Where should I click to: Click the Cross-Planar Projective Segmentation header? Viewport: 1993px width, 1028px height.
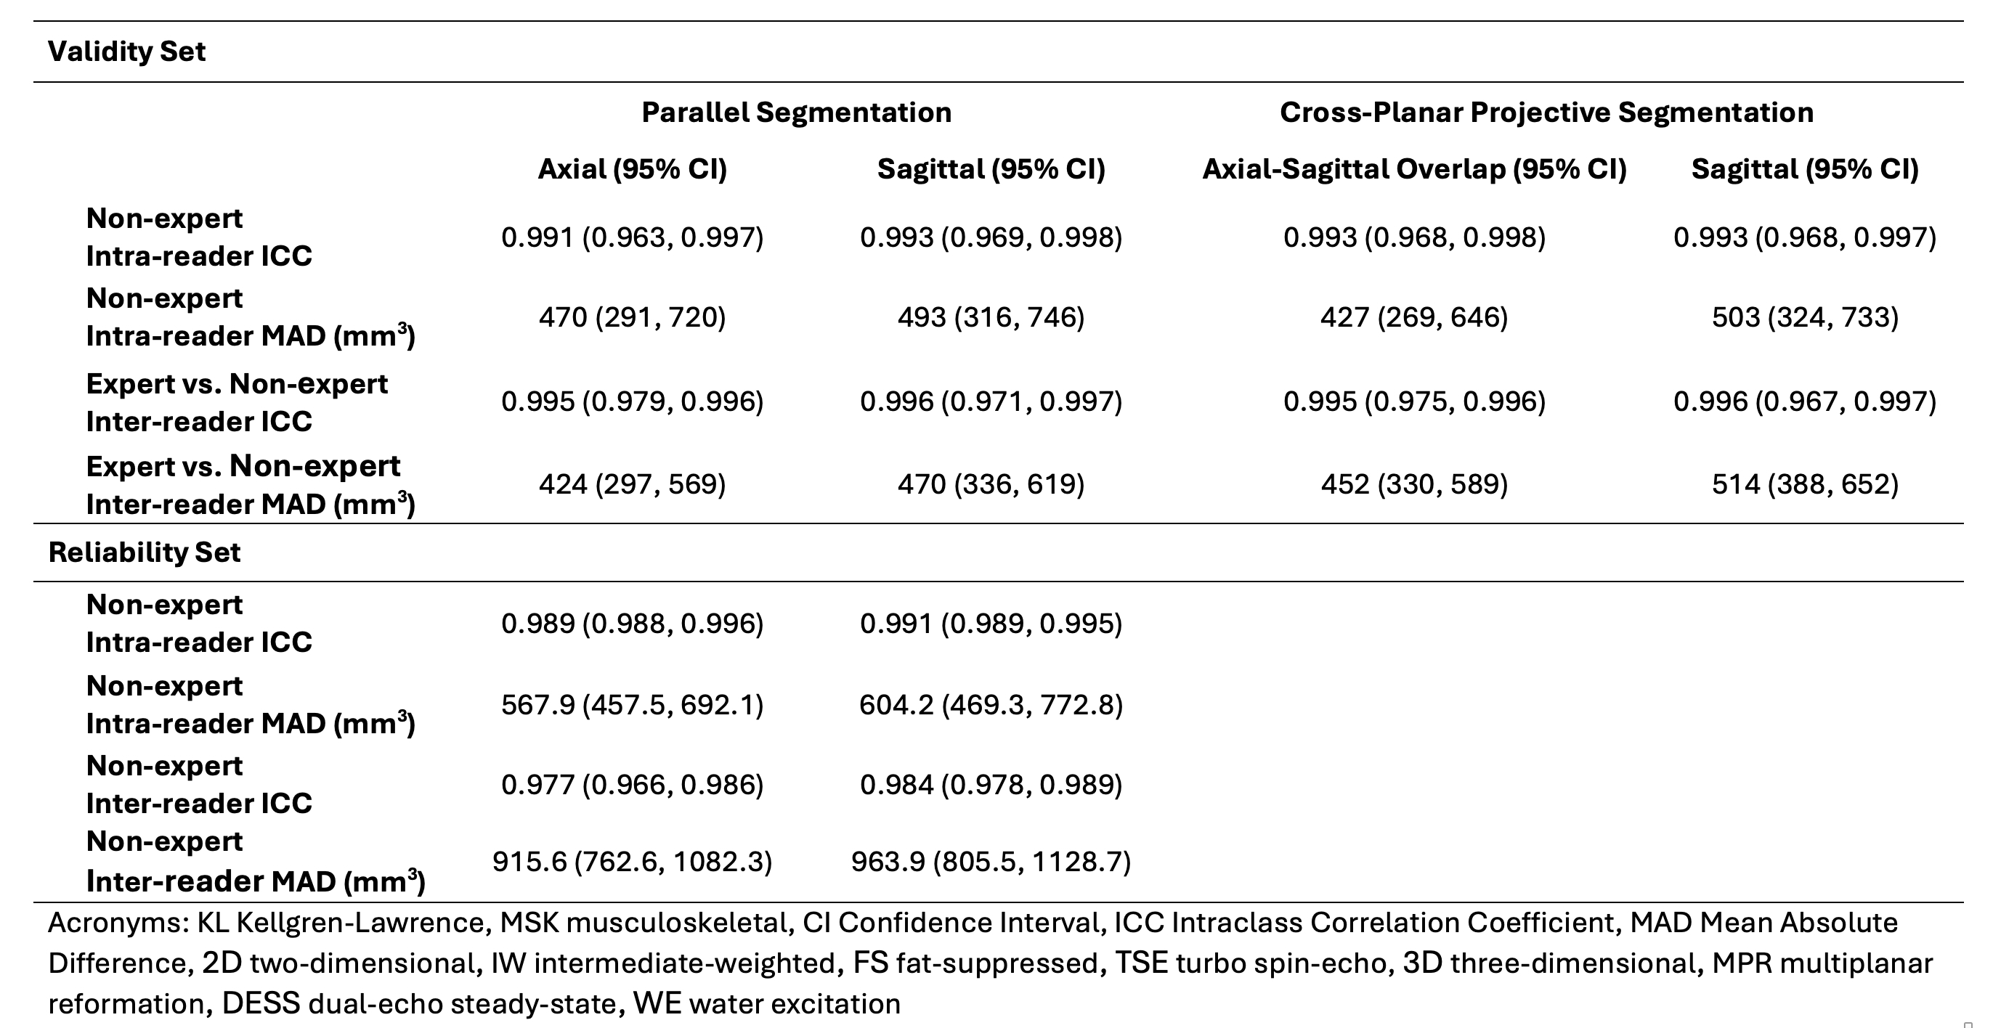(x=1546, y=113)
